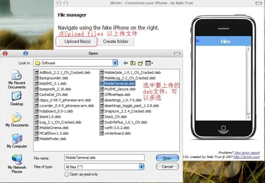Select sbsettings_1.0.7-5.deb file icon
This screenshot has width=265, height=183.
(102, 100)
